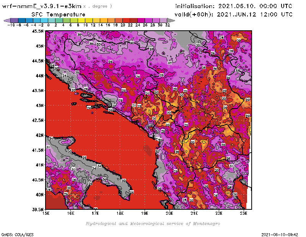The height and width of the screenshot is (237, 306).
Task: Click the '42.5N' latitude axis label
Action: (x=37, y=120)
